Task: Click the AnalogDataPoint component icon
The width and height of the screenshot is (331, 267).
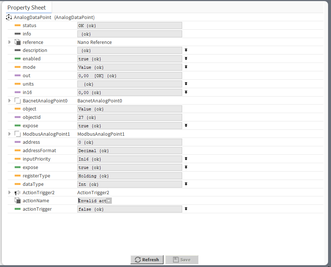Action: click(9, 17)
